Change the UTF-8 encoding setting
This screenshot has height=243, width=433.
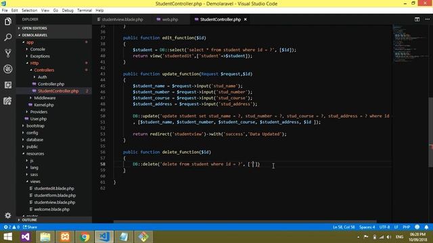click(384, 227)
